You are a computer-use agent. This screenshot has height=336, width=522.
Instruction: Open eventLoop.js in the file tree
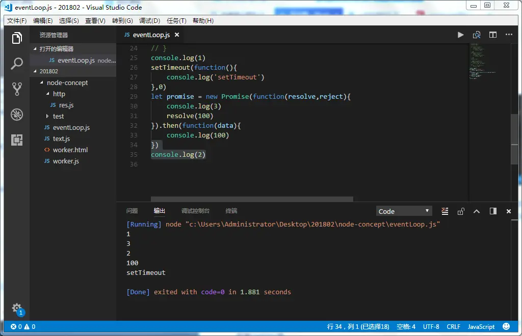pos(71,128)
